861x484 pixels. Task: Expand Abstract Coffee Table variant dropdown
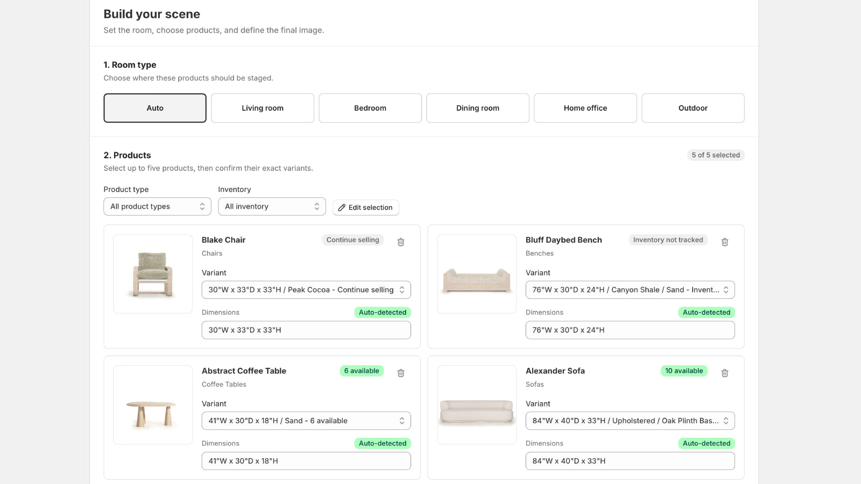click(306, 421)
